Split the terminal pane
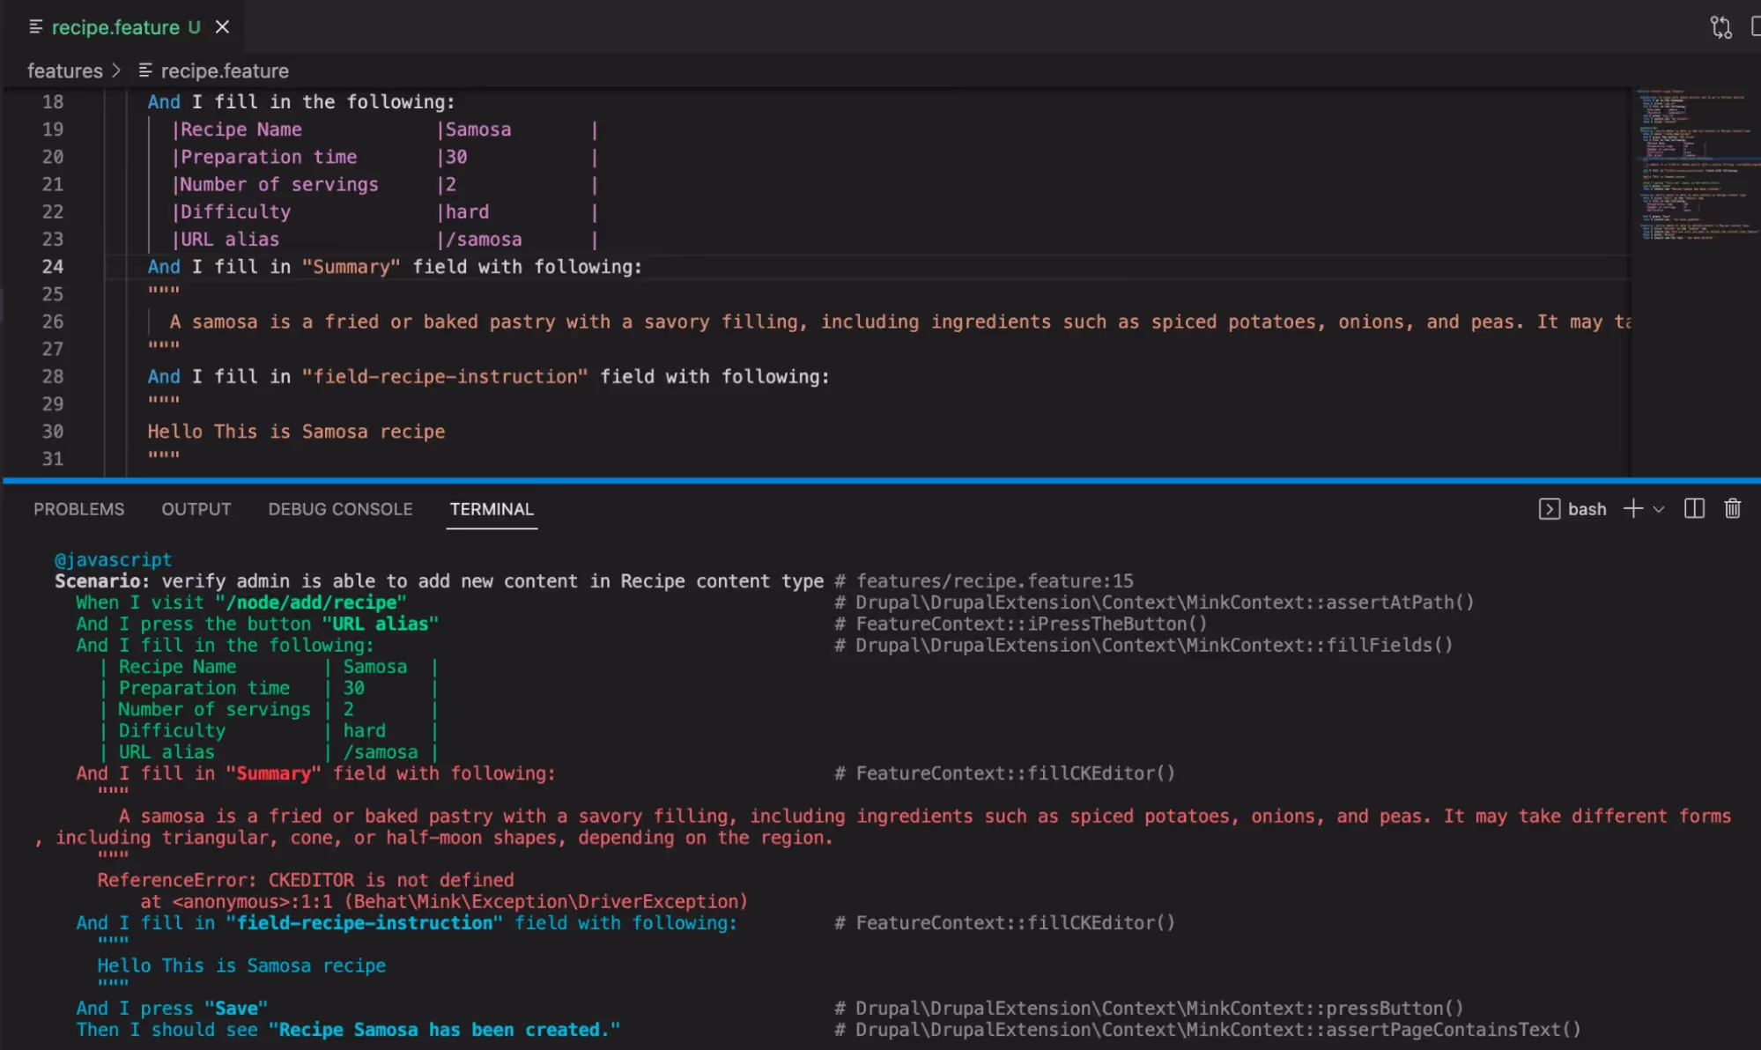Viewport: 1761px width, 1050px height. pyautogui.click(x=1694, y=508)
